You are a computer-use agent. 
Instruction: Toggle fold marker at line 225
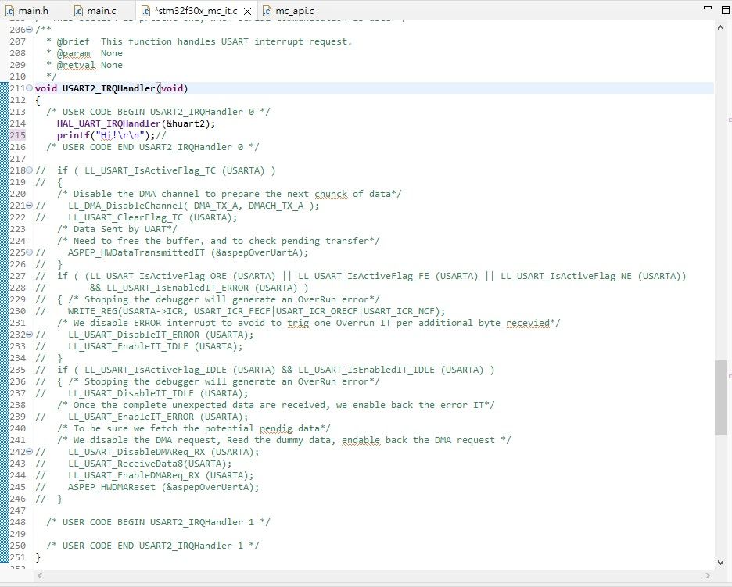(x=30, y=252)
